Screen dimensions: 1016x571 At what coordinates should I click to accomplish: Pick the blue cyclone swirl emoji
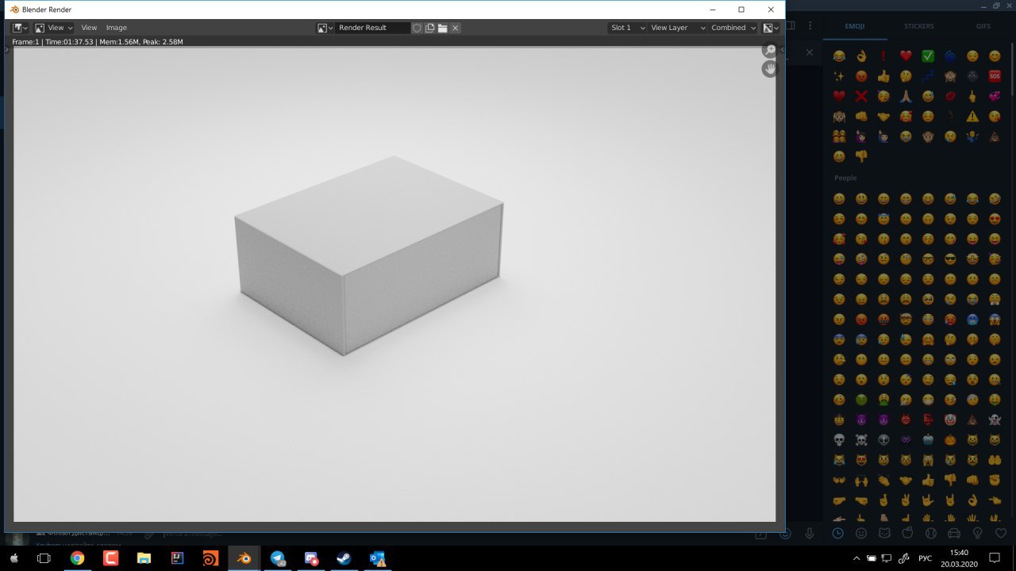950,56
